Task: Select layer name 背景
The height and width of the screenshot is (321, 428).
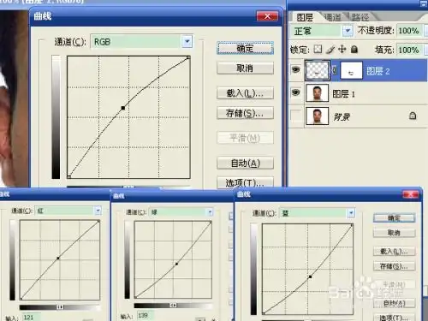Action: click(x=342, y=116)
